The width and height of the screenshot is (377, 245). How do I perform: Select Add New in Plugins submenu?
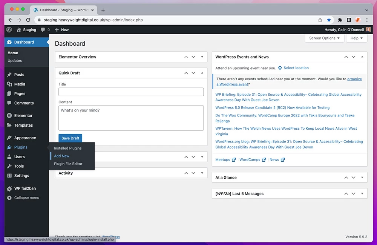coord(62,156)
